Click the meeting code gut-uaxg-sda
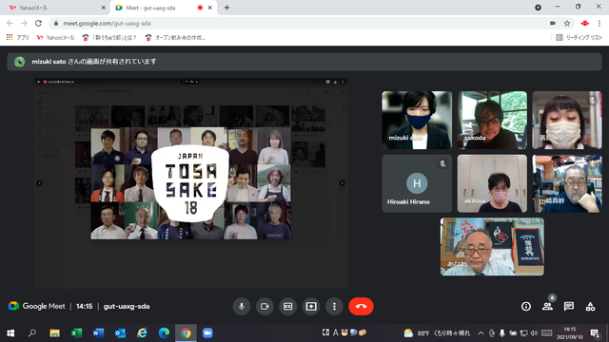This screenshot has height=342, width=609. pyautogui.click(x=127, y=306)
